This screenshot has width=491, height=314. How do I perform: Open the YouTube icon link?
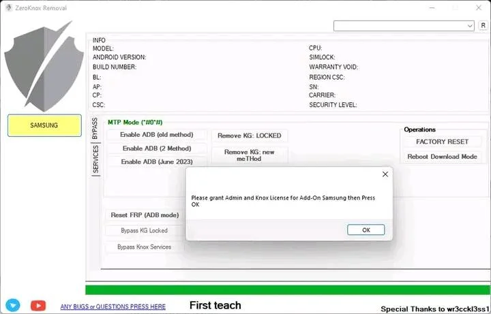point(38,305)
